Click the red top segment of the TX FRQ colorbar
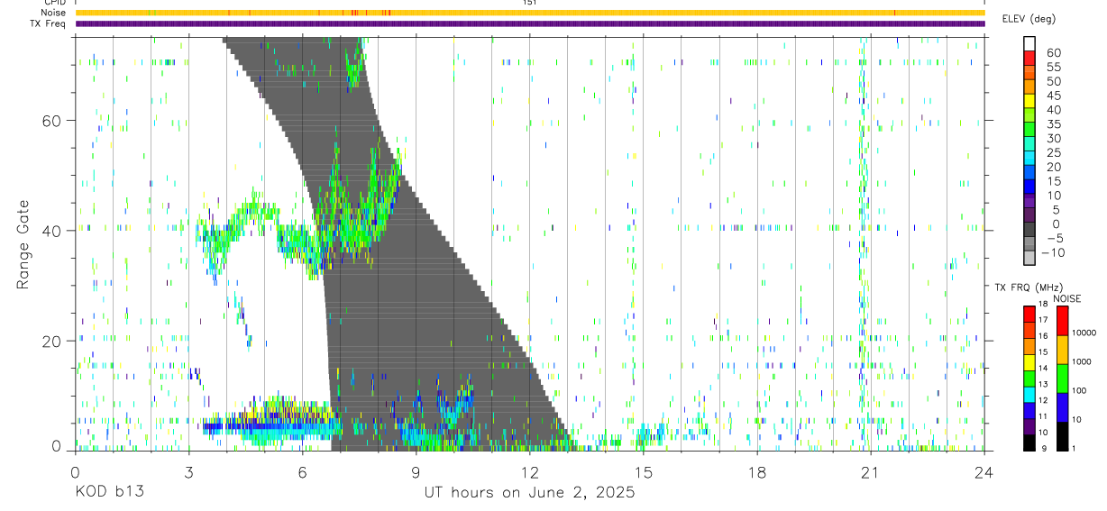 tap(1029, 313)
